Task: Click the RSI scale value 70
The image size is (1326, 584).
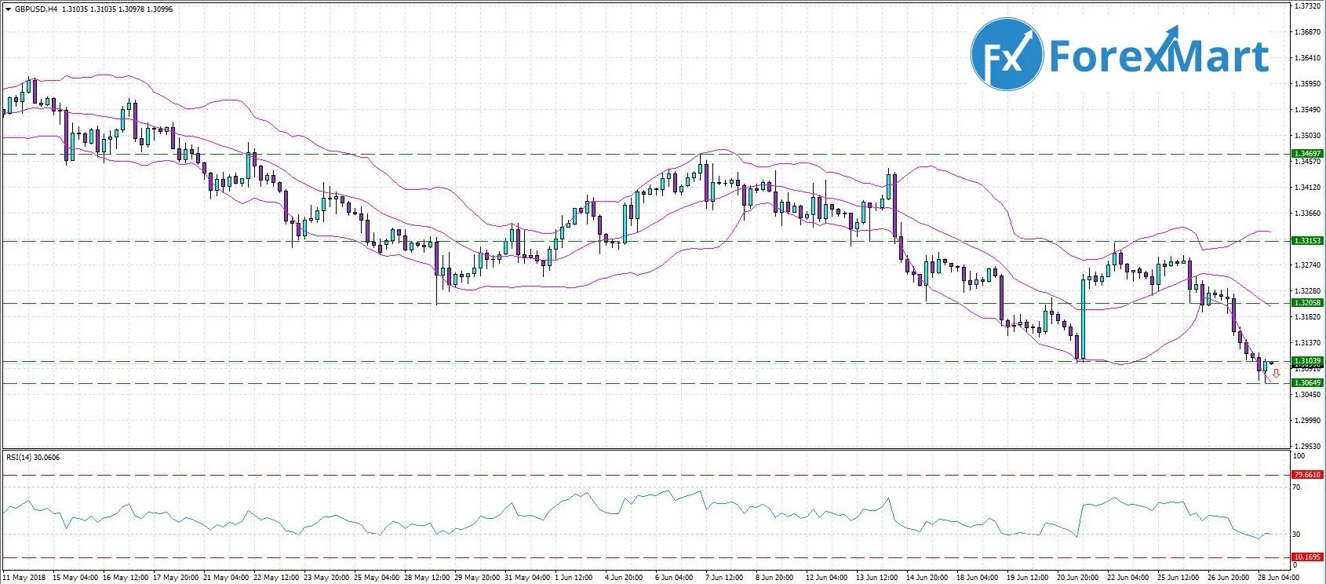Action: pos(1298,487)
